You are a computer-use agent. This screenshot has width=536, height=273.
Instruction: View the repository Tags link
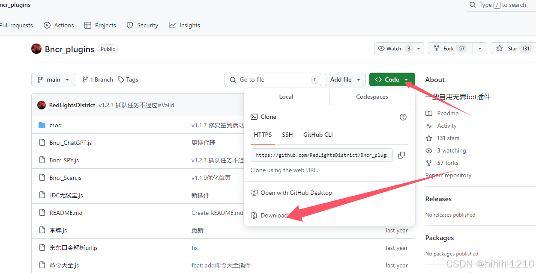click(128, 79)
